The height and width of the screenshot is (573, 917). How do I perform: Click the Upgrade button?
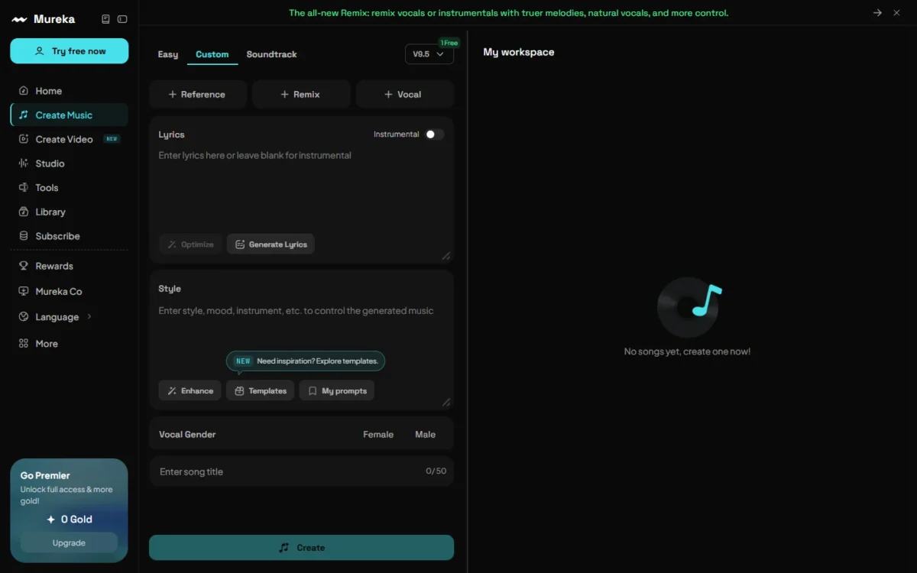(69, 542)
